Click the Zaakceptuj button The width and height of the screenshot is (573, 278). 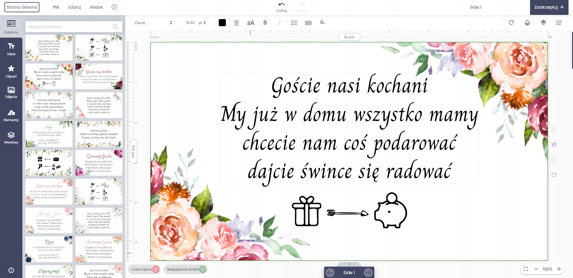549,7
